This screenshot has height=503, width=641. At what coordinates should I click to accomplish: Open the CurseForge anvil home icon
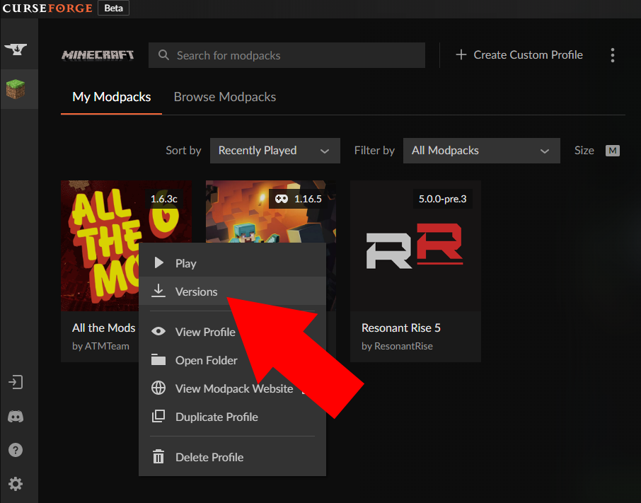16,50
